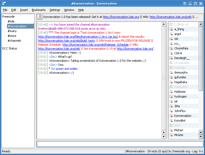The height and width of the screenshot is (155, 205).
Task: Select nick Konversation in the nick list
Action: 184,116
